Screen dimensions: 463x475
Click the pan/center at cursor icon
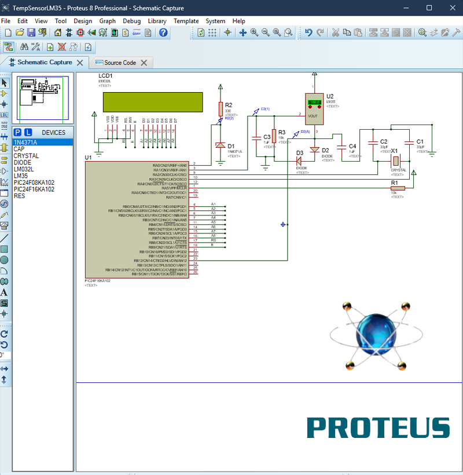point(242,32)
